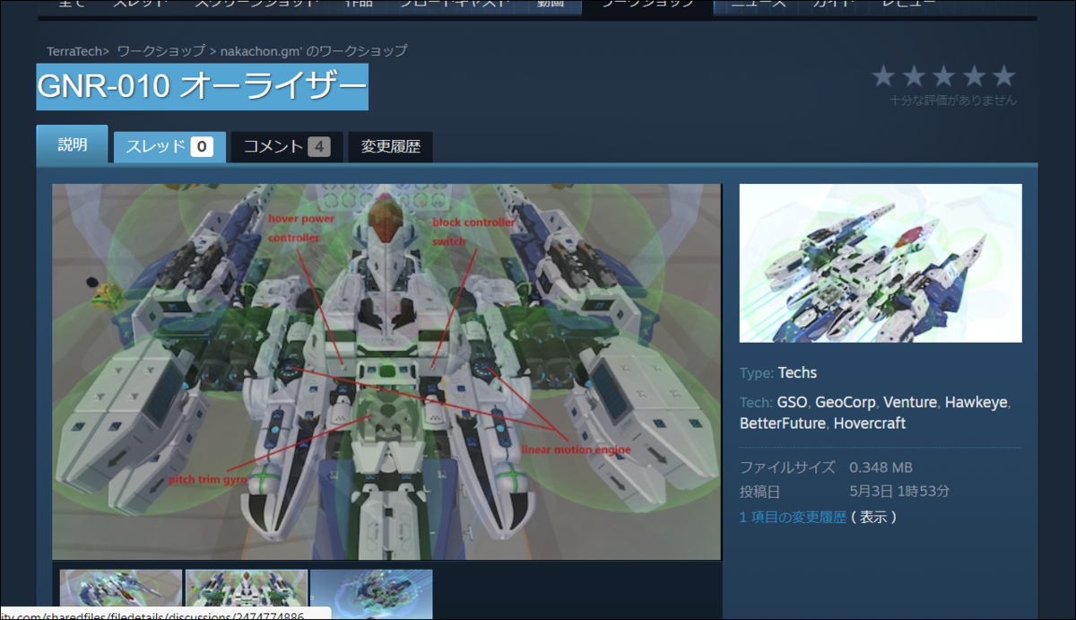Filter by the Hovercraft tag

[870, 423]
